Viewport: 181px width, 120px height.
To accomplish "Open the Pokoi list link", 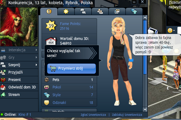I will coord(57,87).
